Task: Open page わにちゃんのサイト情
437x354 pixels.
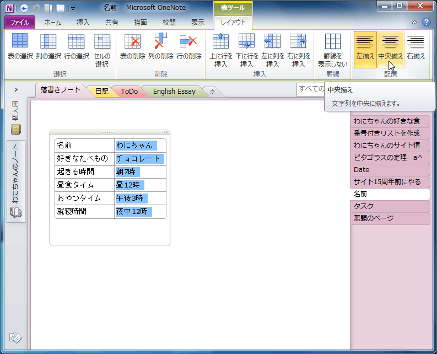Action: point(390,146)
